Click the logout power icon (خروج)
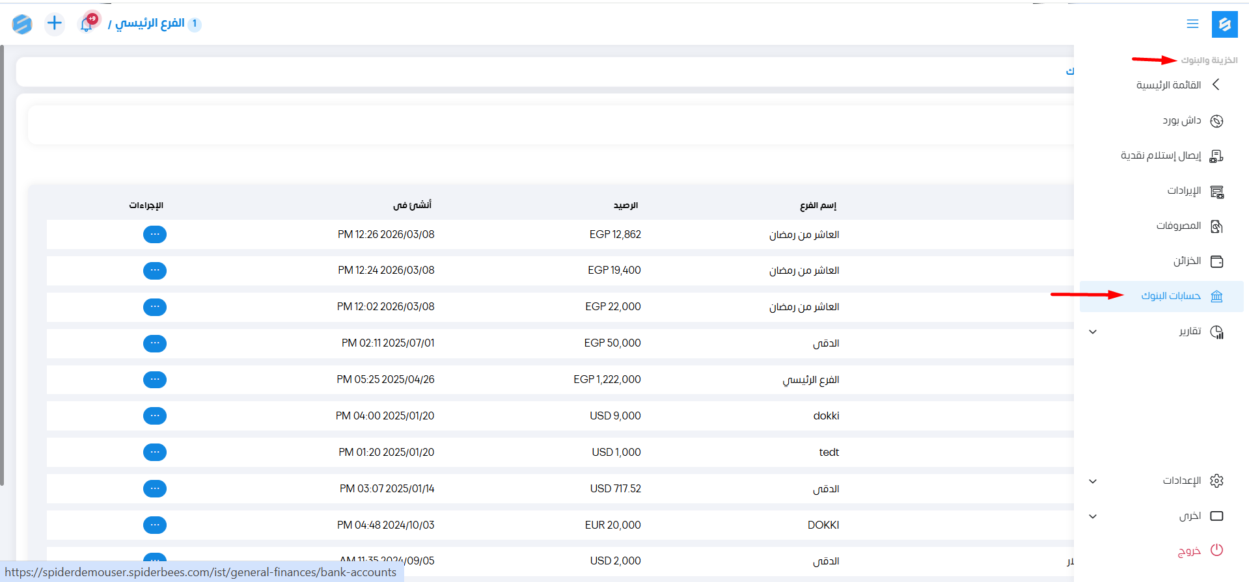This screenshot has width=1249, height=582. click(1216, 550)
